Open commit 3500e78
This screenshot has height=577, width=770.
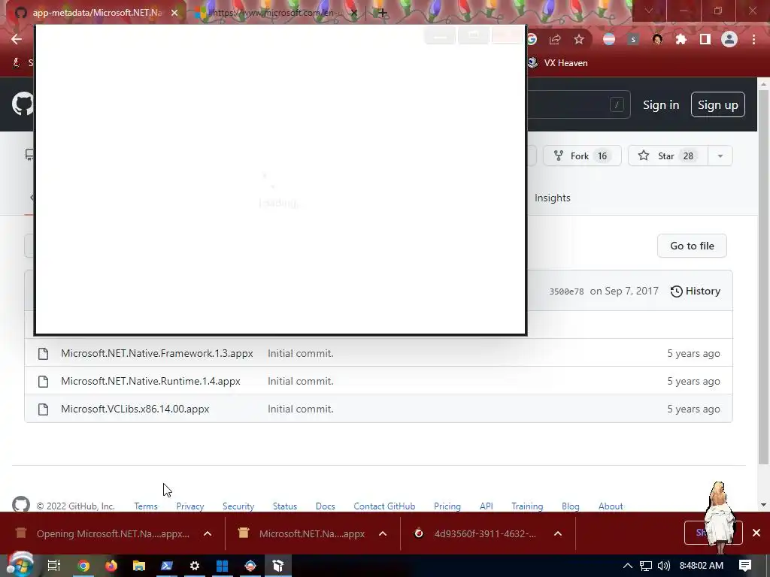click(x=566, y=292)
